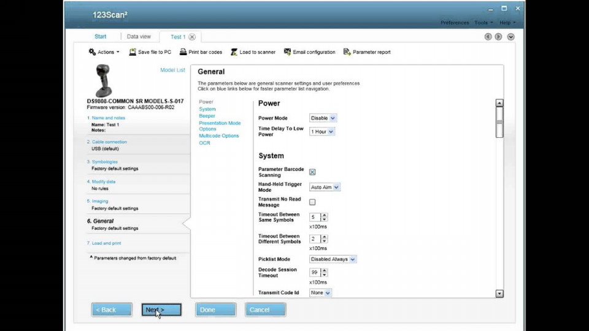Click the settings panel scrollbar thumb
The image size is (589, 331).
point(499,123)
